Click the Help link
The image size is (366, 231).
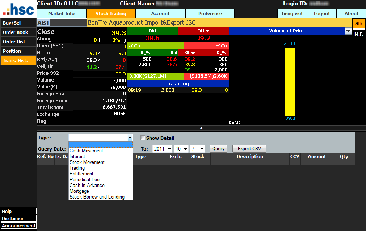19,211
